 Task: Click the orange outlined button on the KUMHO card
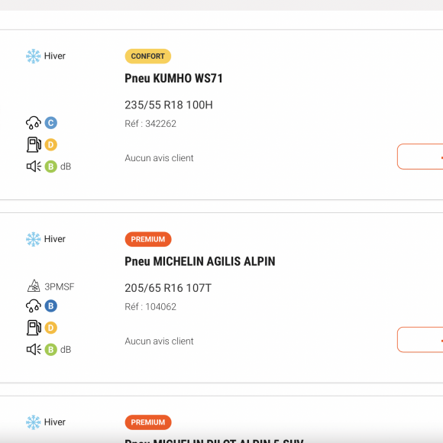pyautogui.click(x=420, y=157)
